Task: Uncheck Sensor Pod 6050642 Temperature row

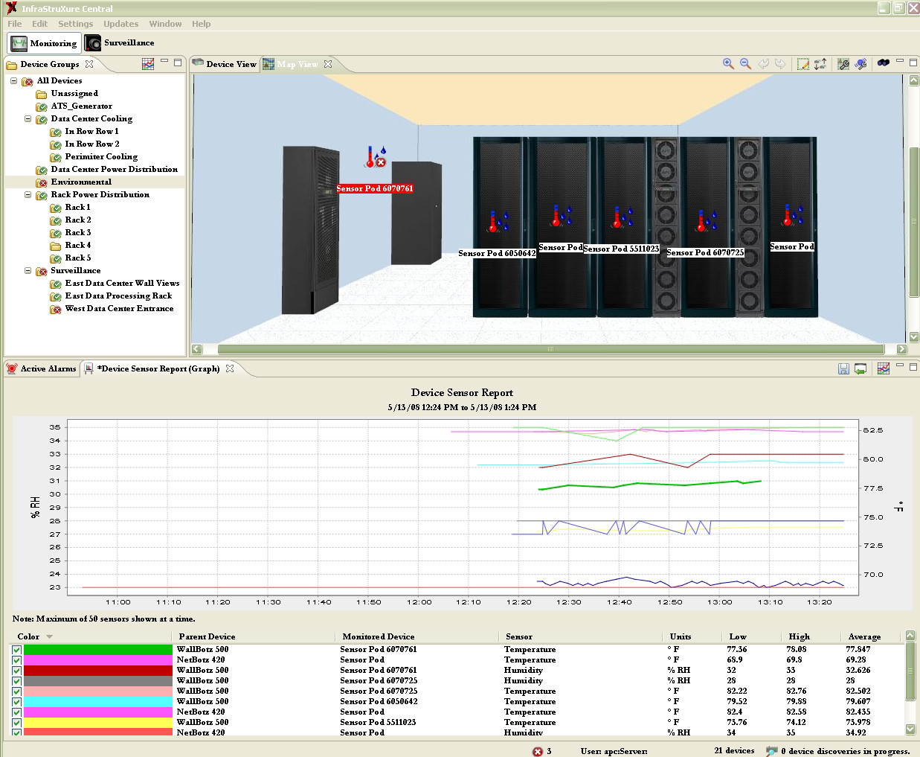Action: click(16, 702)
